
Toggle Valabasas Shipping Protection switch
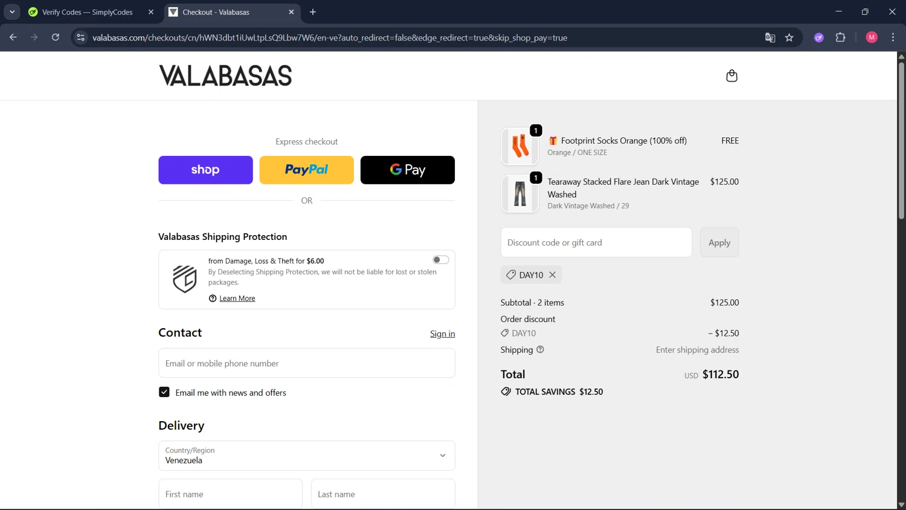tap(441, 260)
